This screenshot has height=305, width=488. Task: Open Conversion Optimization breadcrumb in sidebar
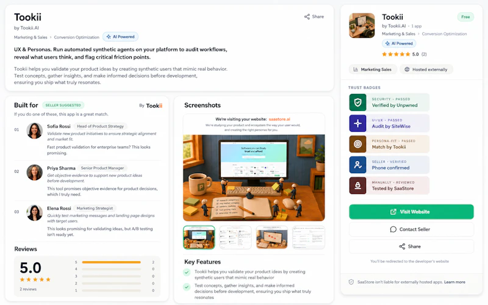(x=444, y=34)
